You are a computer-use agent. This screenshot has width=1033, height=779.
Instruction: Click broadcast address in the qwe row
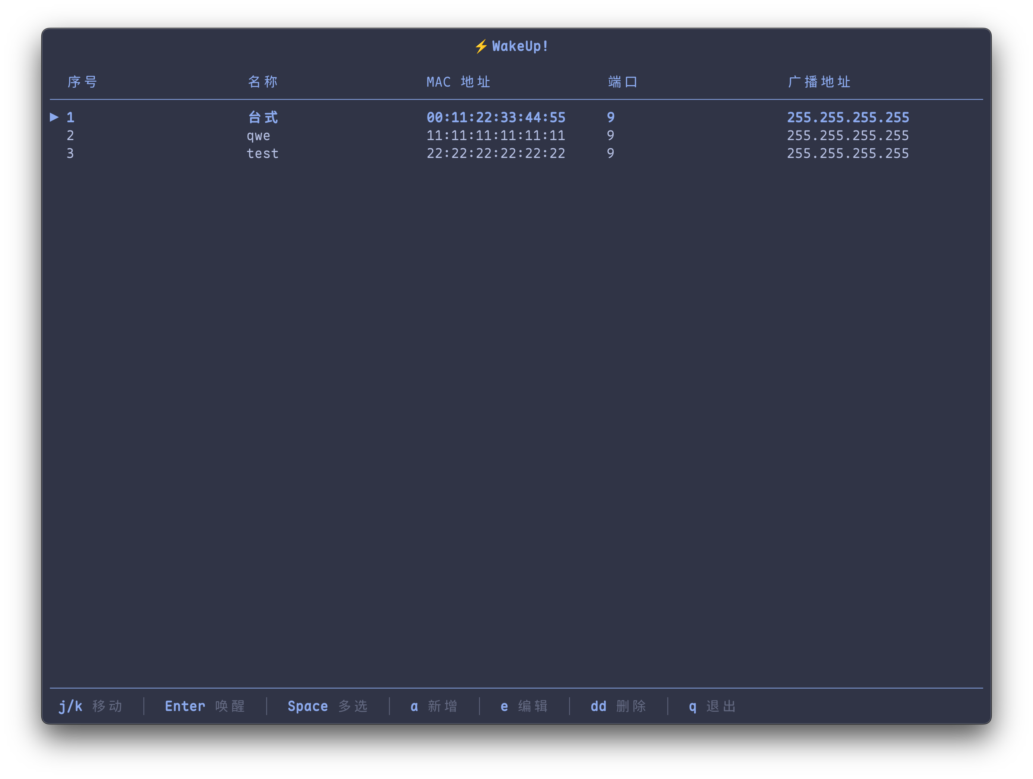click(x=848, y=136)
